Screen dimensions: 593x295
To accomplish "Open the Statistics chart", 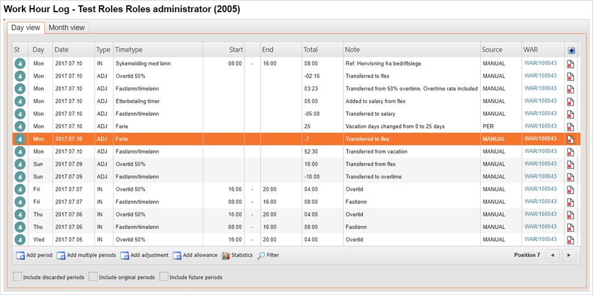I will [226, 256].
